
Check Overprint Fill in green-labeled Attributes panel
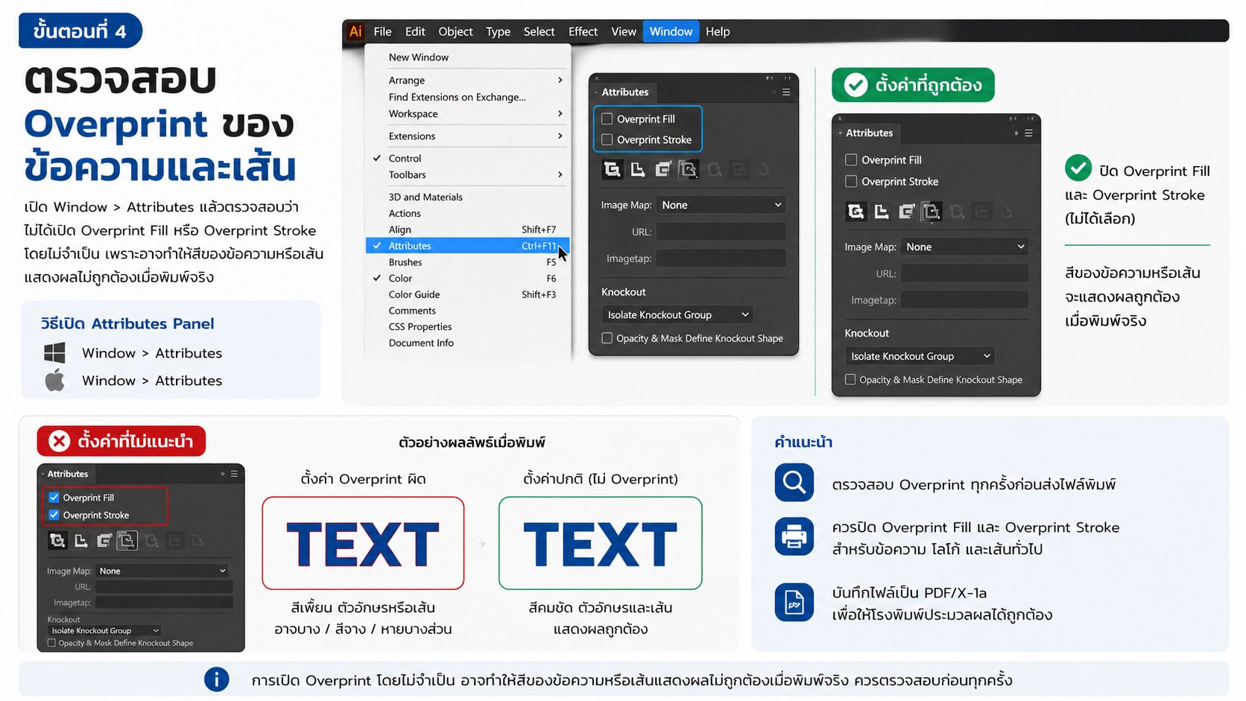tap(851, 159)
